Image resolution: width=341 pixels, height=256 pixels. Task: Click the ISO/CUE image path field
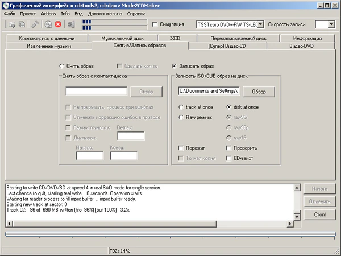(209, 91)
